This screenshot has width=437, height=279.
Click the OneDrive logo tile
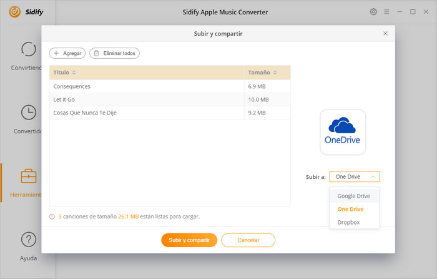tap(343, 132)
